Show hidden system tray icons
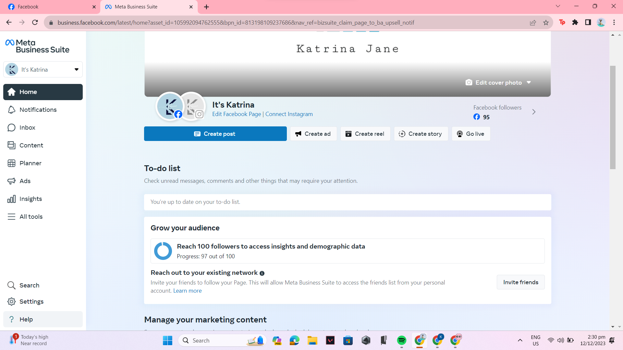Image resolution: width=623 pixels, height=350 pixels. tap(520, 341)
